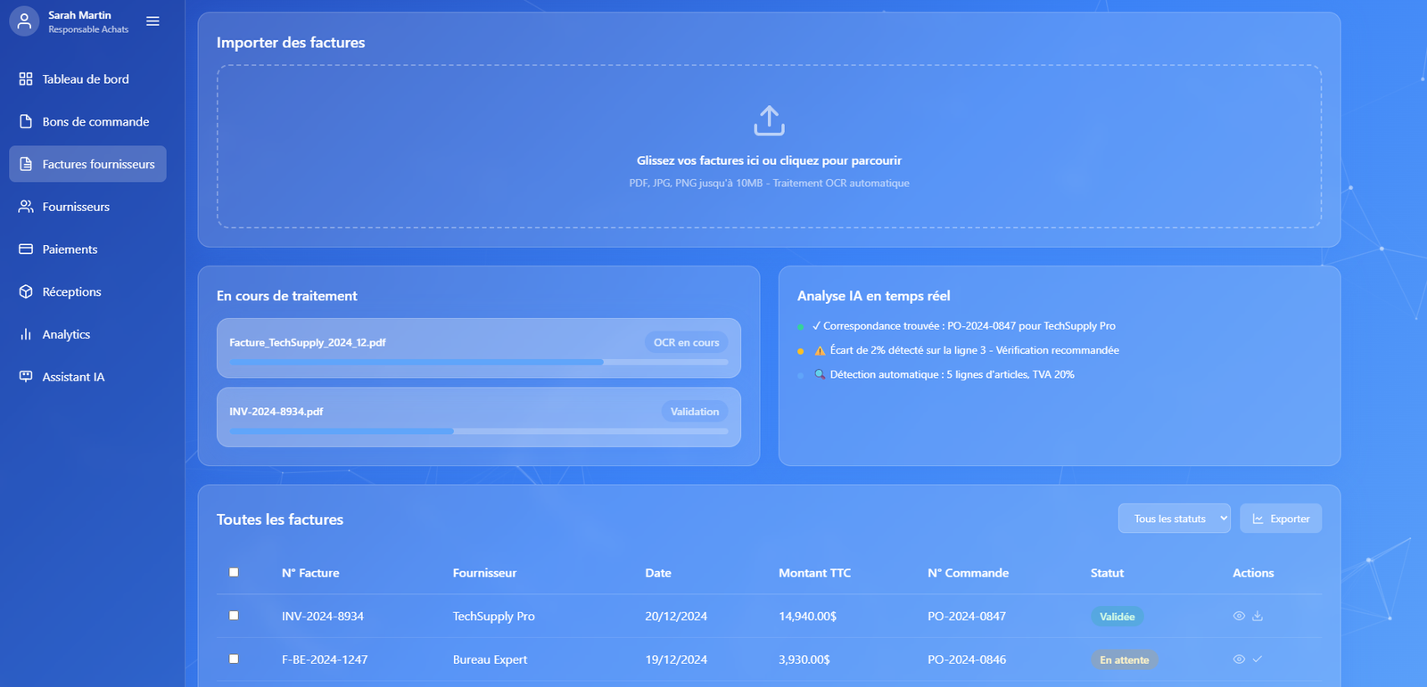The width and height of the screenshot is (1427, 687).
Task: Click the Réceptions box icon in sidebar
Action: [26, 291]
